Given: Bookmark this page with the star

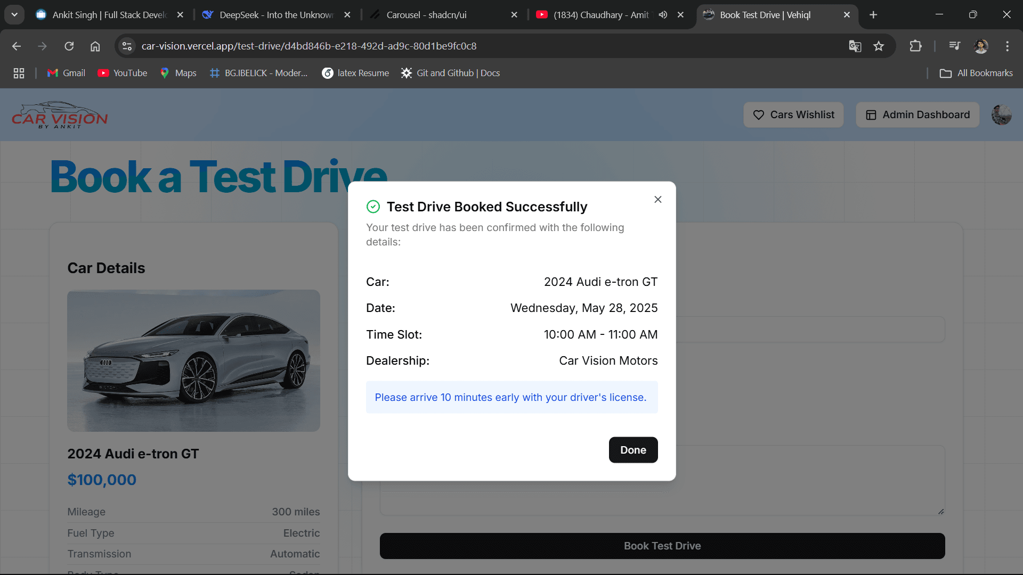Looking at the screenshot, I should click(x=879, y=46).
